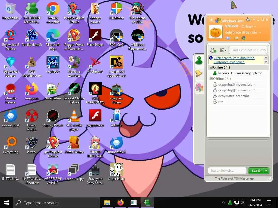Collapse the Offline (4) contact group
Screen dimensions: 278x208
tap(211, 79)
